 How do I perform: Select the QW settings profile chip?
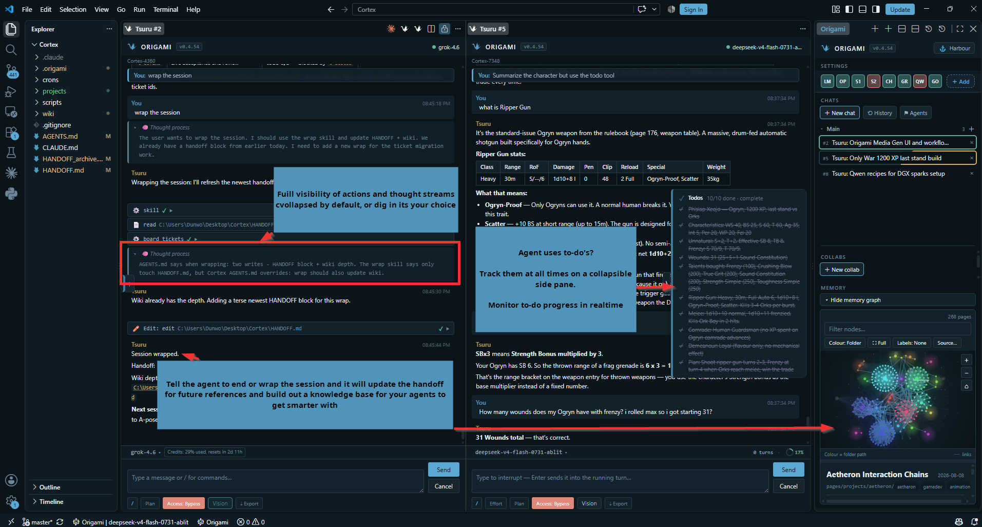pos(920,81)
